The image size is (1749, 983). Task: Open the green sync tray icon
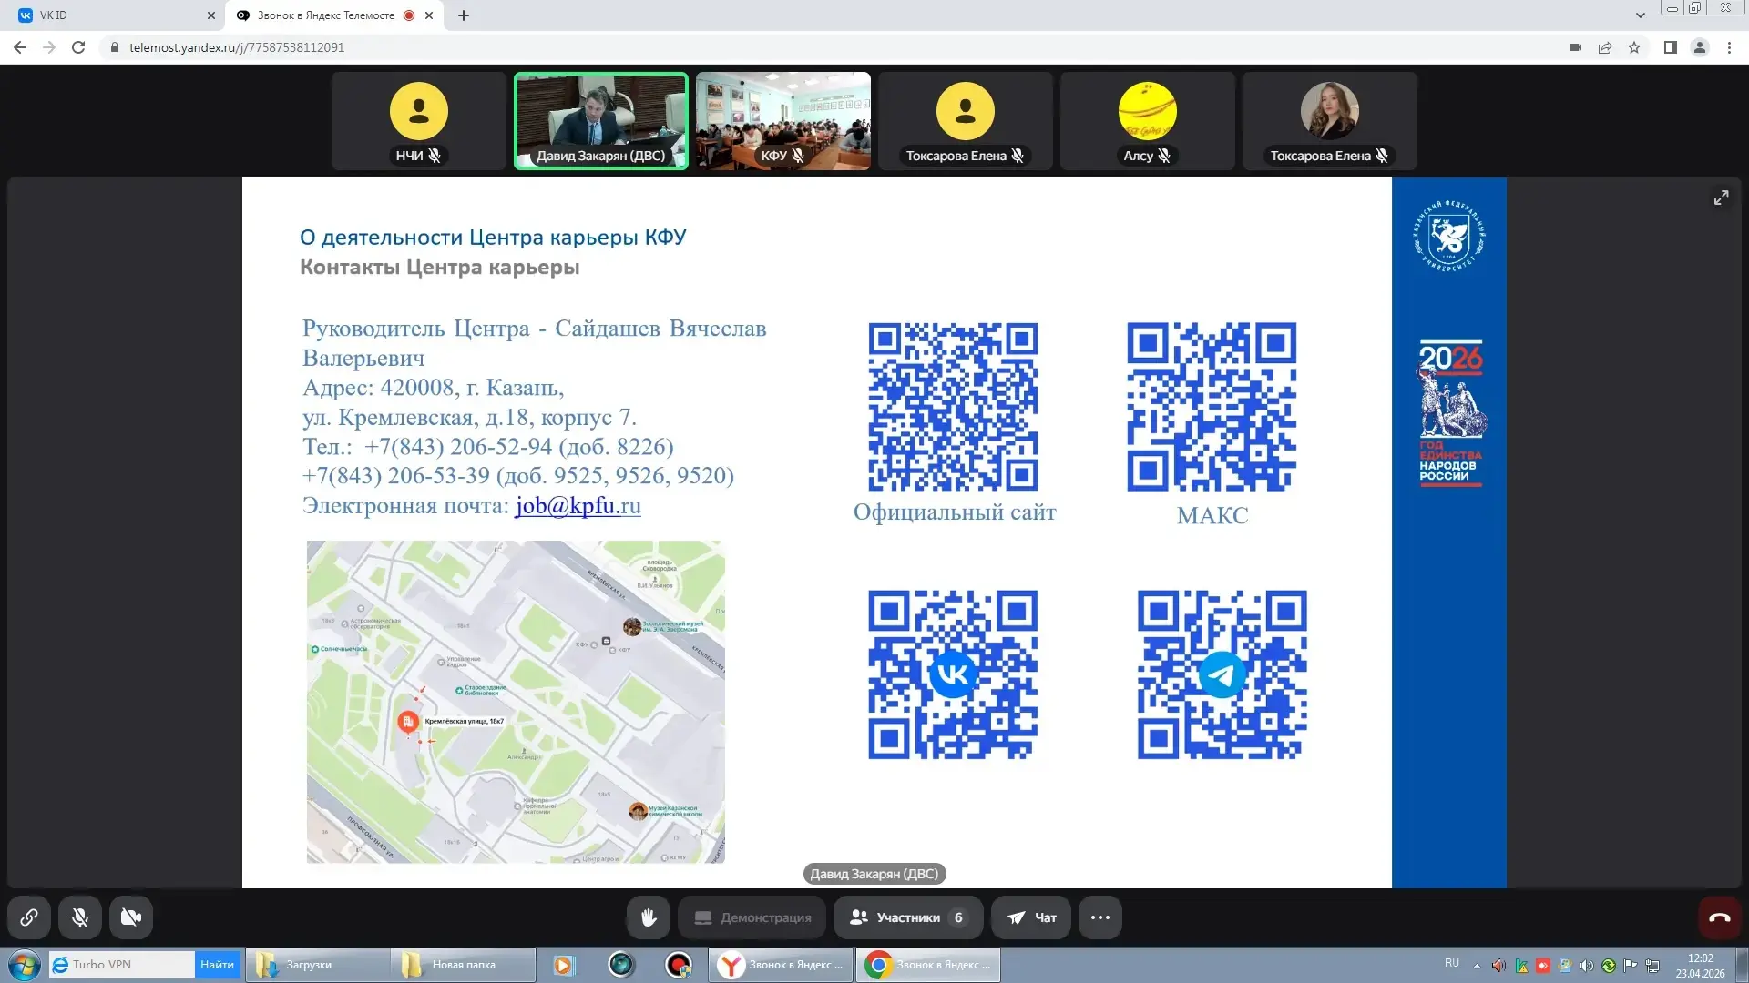click(1609, 966)
